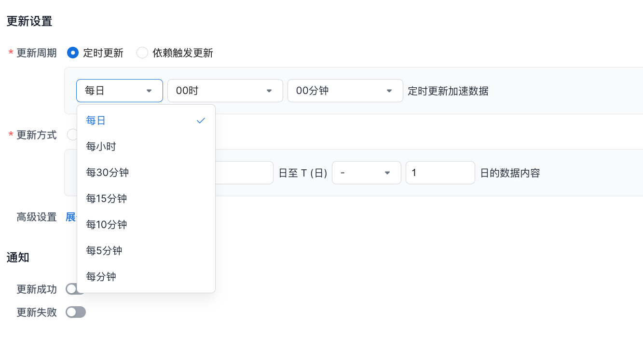
Task: Open the 00分钟 minute dropdown
Action: (345, 91)
